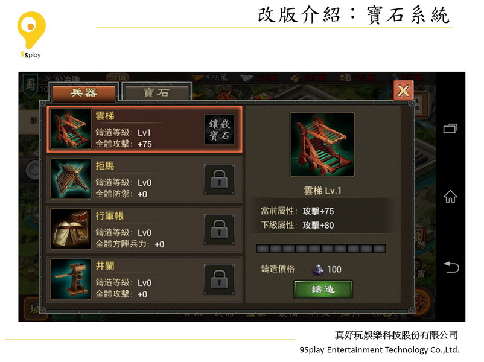
Task: Click the lock icon on 拒馬 row
Action: tap(219, 180)
